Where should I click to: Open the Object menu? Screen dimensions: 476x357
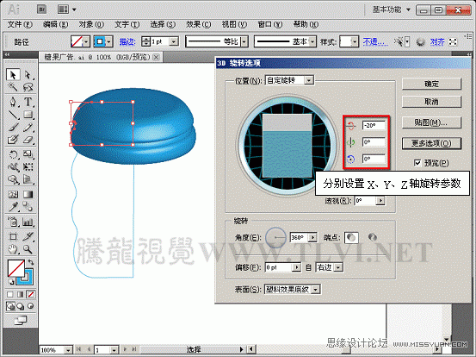click(x=91, y=24)
